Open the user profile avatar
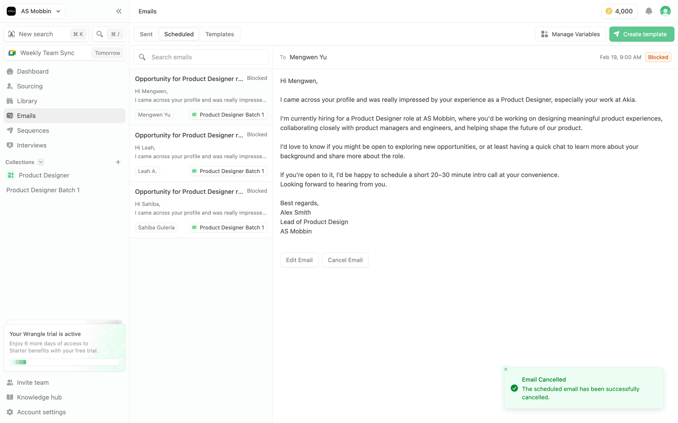 point(665,11)
